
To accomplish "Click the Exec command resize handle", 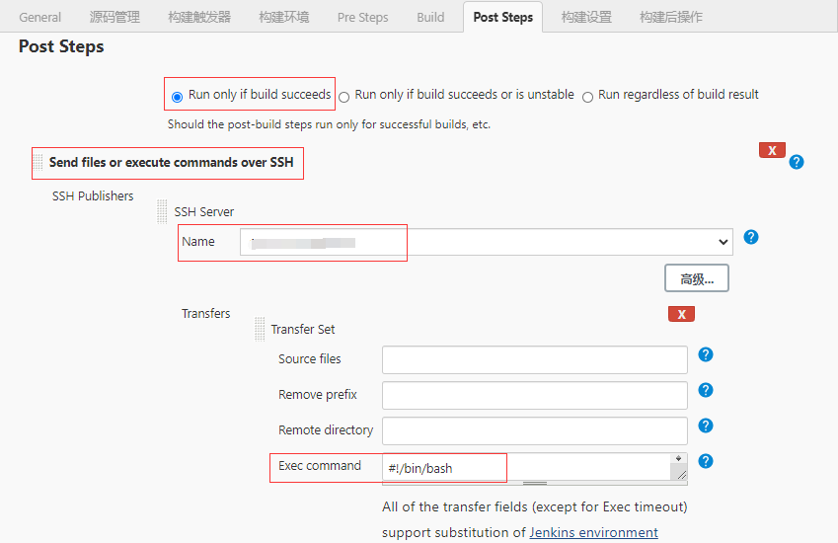I will 679,474.
